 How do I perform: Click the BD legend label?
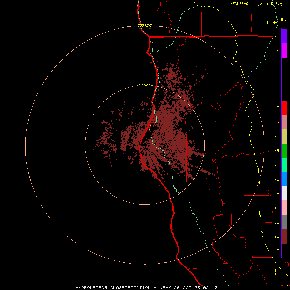276,137
